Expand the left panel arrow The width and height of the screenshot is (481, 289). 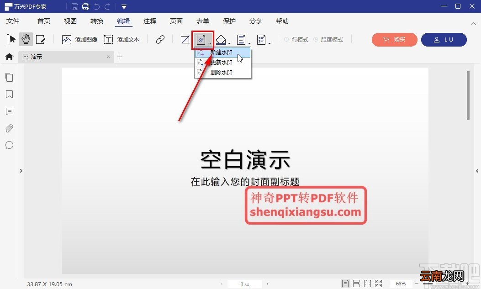[x=21, y=171]
